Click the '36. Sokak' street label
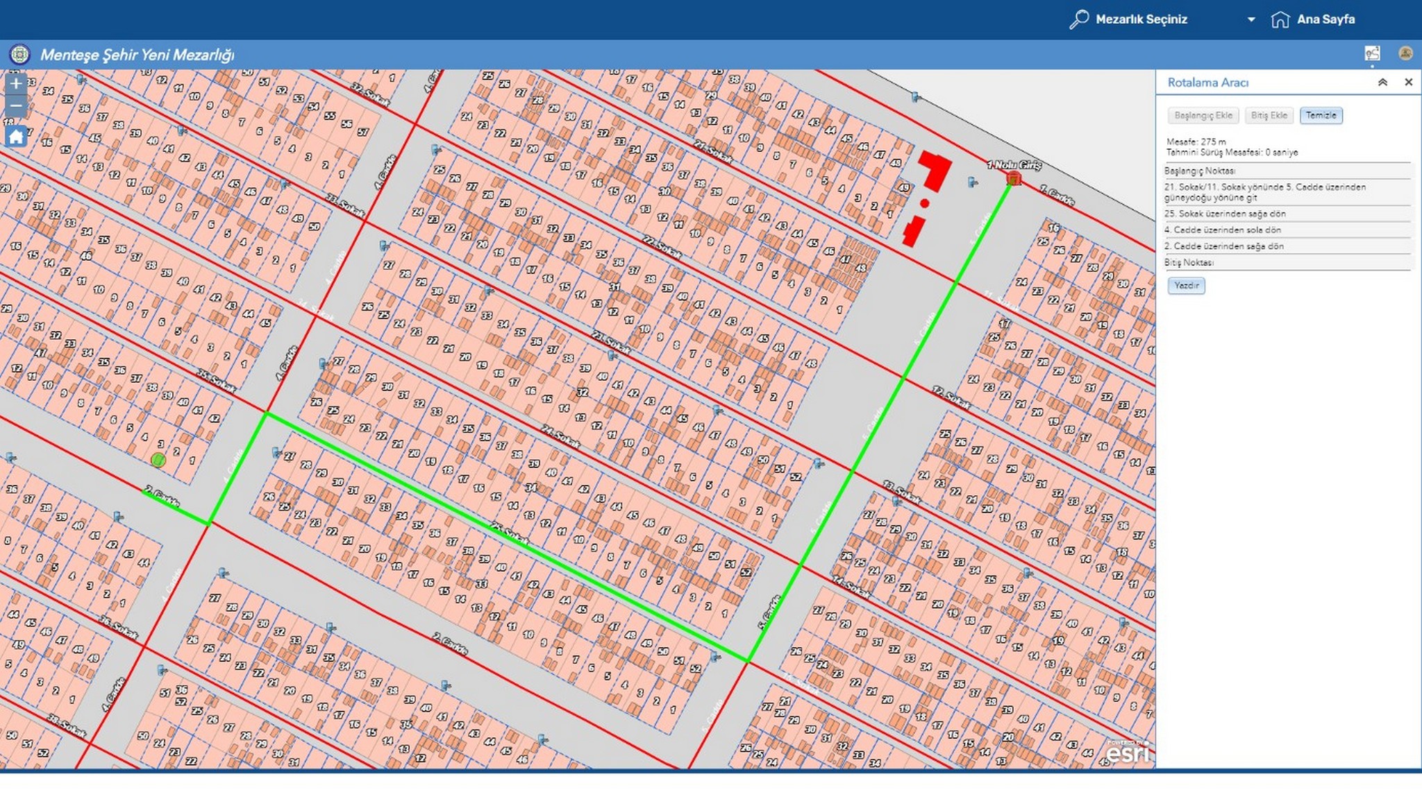1422x799 pixels. click(118, 628)
